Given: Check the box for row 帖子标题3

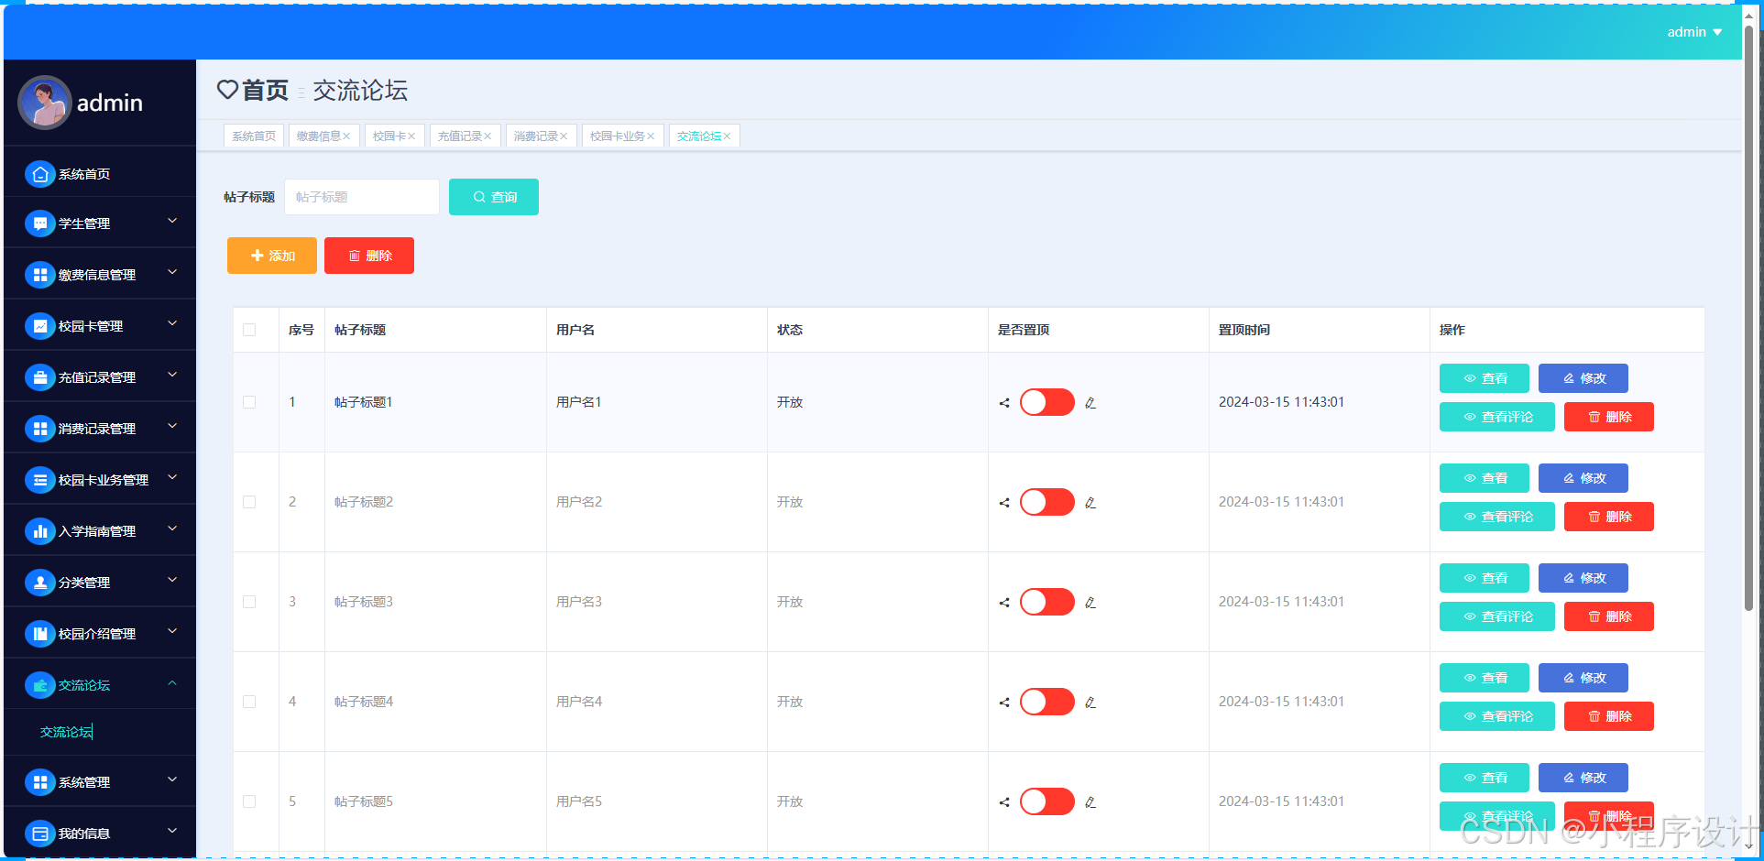Looking at the screenshot, I should click(x=249, y=602).
